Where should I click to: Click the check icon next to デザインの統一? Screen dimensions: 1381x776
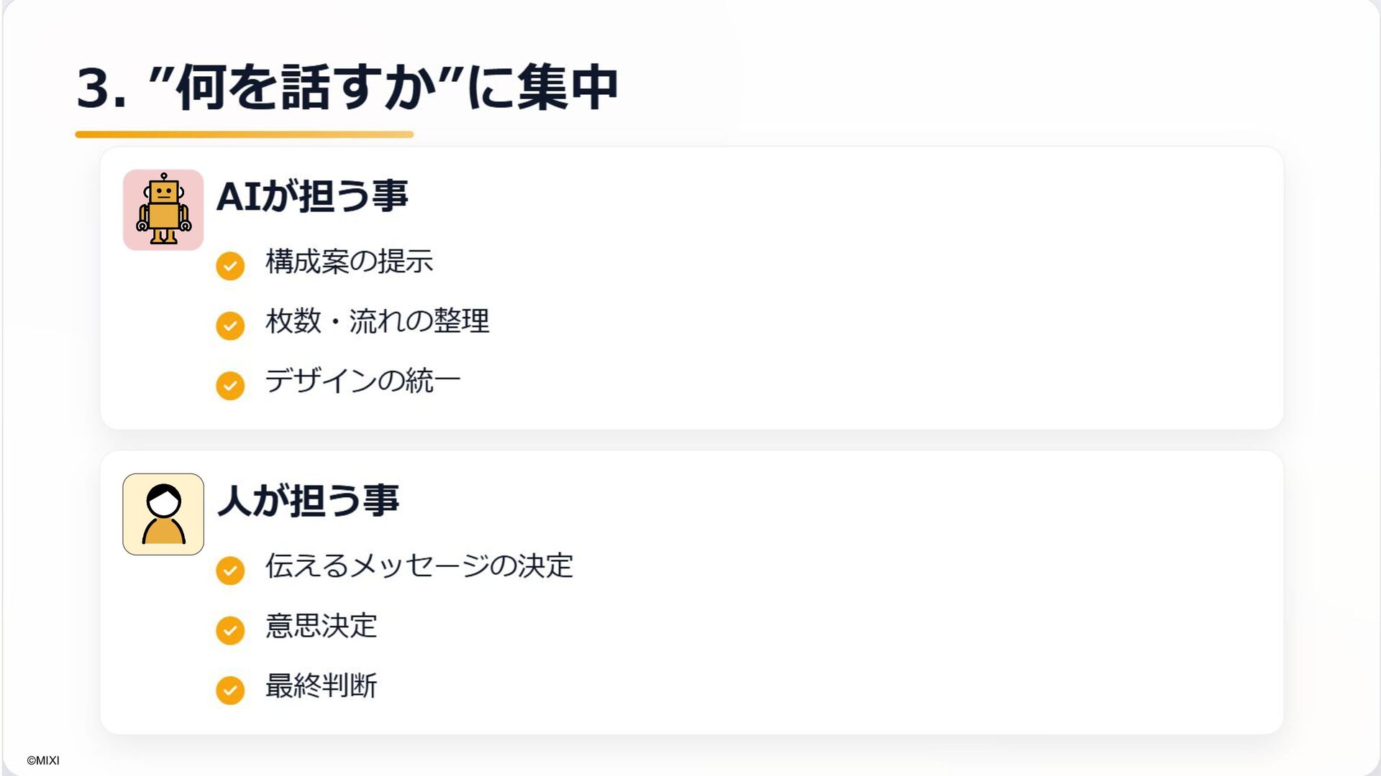tap(230, 385)
